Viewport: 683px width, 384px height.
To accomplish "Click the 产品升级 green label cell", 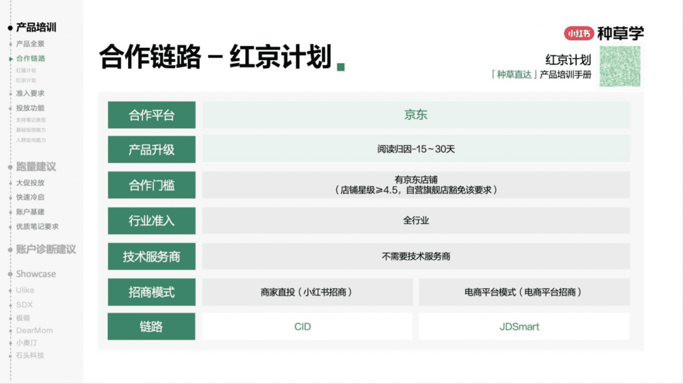I will 152,149.
